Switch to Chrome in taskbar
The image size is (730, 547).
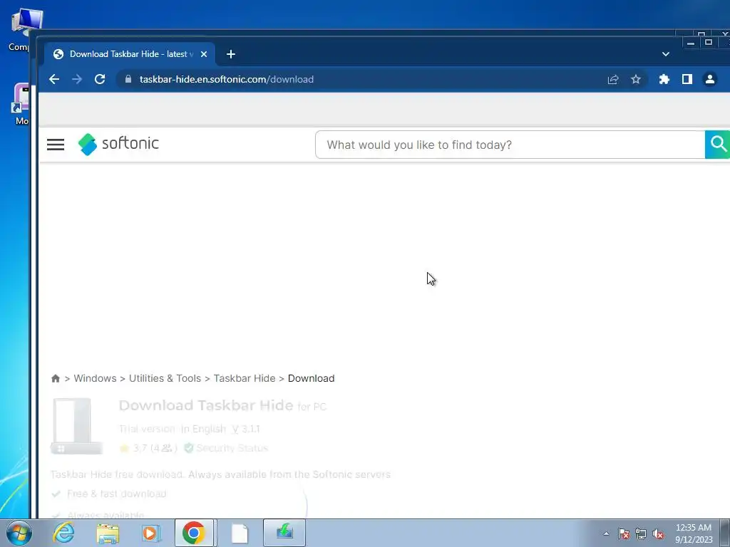(x=194, y=533)
